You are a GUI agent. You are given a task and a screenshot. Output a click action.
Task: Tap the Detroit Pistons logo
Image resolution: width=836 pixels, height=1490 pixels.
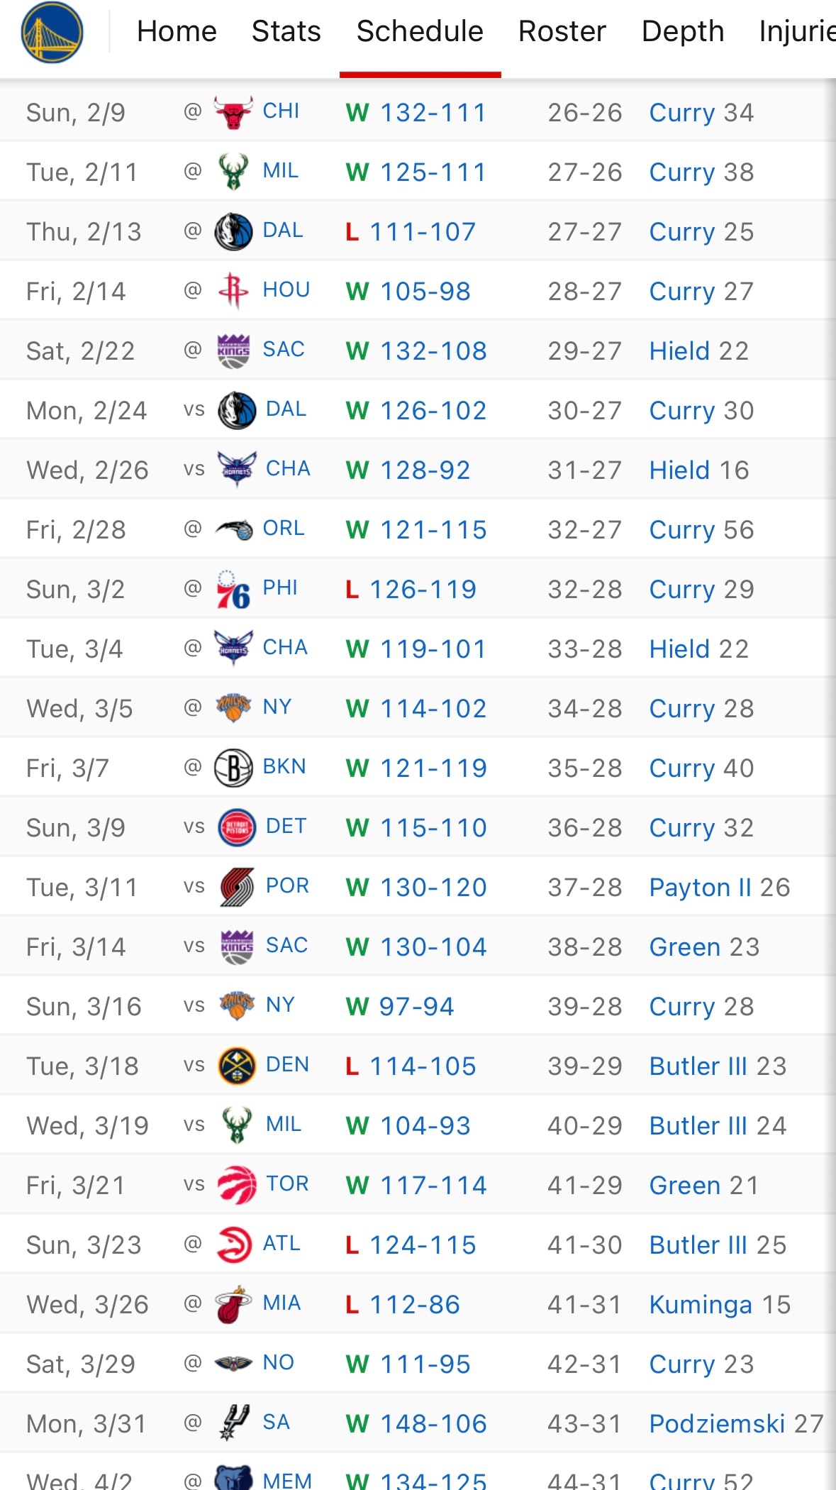click(236, 827)
